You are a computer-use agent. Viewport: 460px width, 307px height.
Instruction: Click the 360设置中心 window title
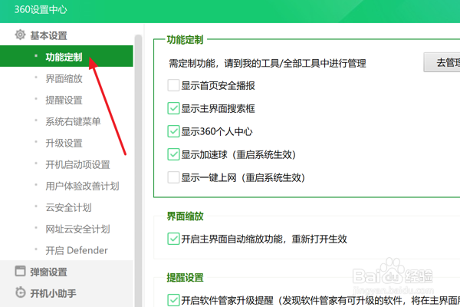[x=41, y=10]
